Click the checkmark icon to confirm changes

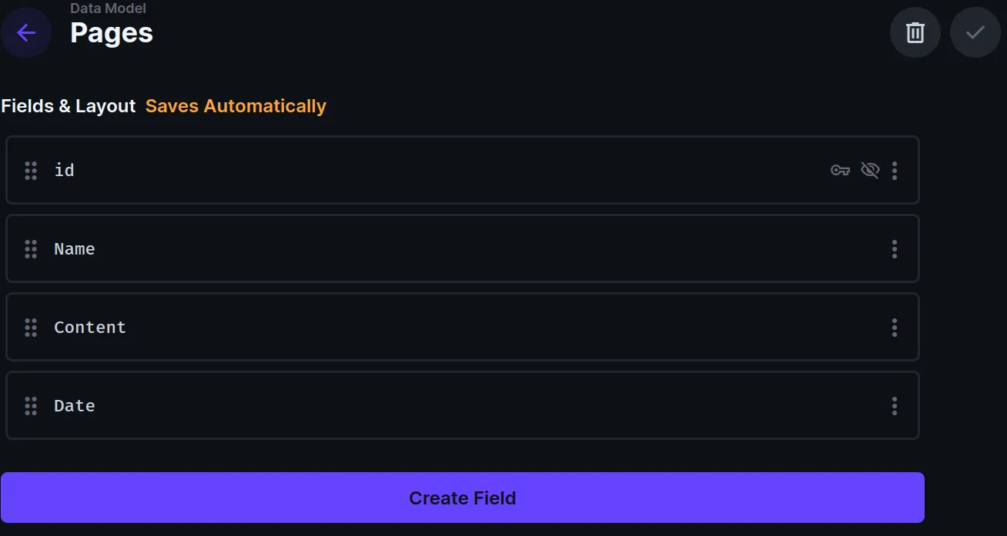[975, 32]
